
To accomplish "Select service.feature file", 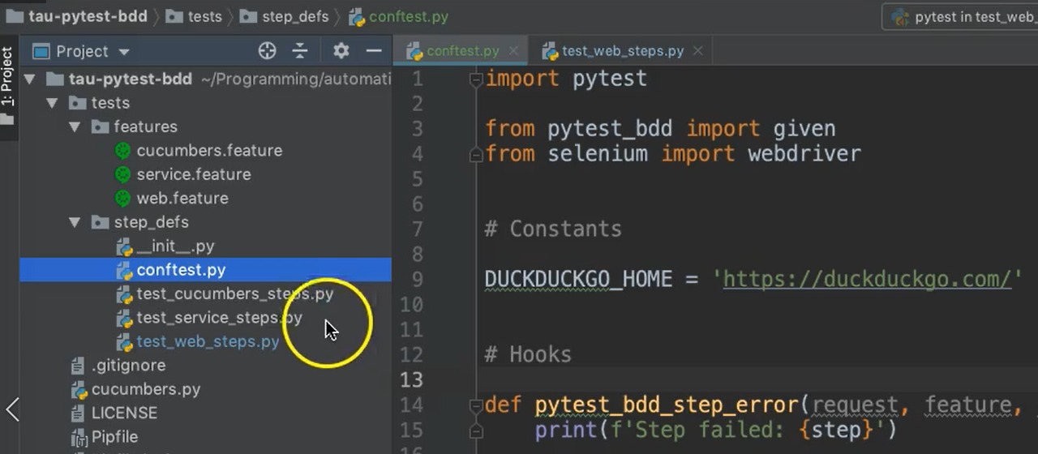I will coord(194,174).
